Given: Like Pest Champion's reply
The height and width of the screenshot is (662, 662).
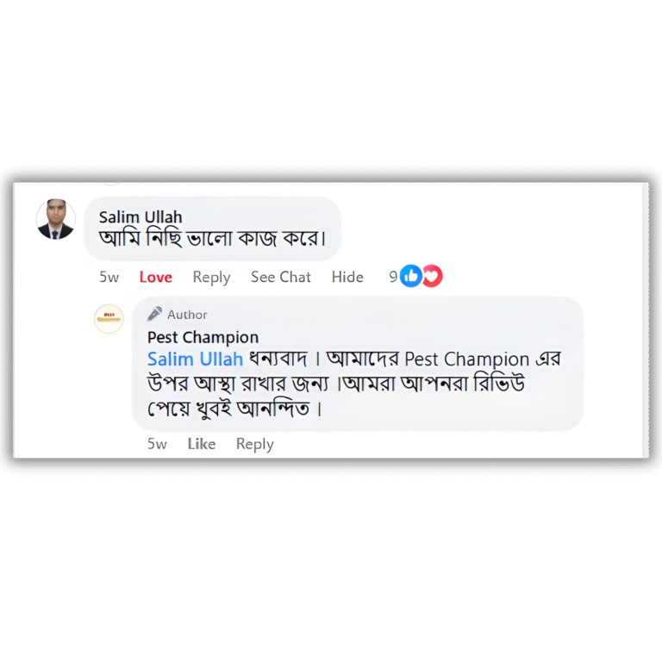Looking at the screenshot, I should (x=202, y=444).
